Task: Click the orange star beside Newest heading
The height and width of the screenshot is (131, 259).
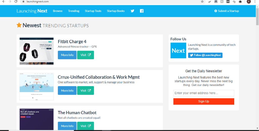Action: coord(19,25)
